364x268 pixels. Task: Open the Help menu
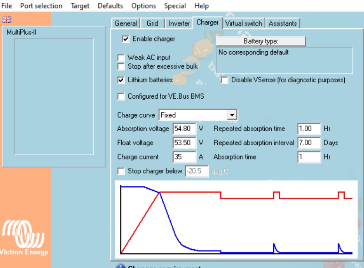click(201, 6)
